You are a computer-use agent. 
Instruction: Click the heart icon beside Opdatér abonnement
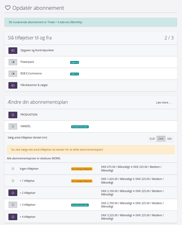(x=8, y=8)
